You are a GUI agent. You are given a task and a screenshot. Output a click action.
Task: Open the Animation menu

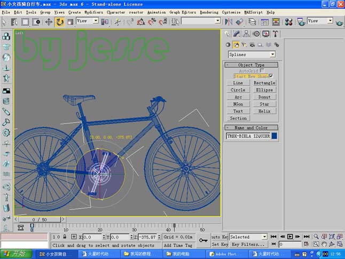click(x=156, y=12)
